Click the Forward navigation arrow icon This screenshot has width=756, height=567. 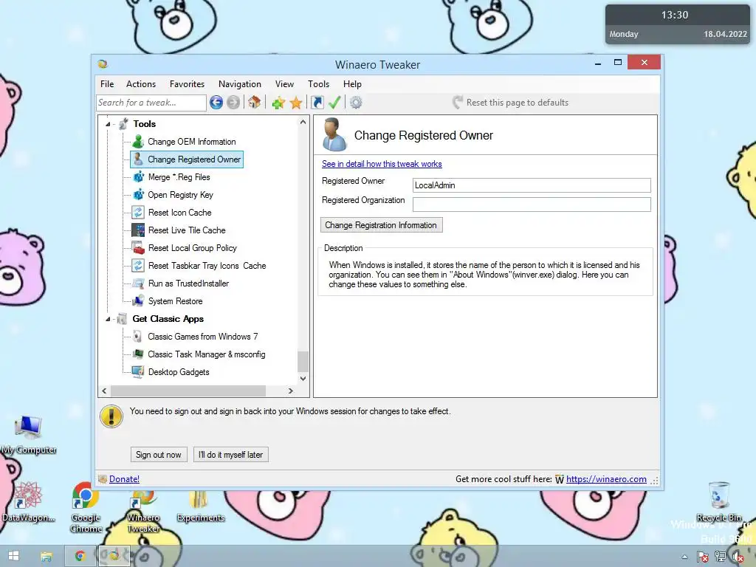tap(233, 102)
